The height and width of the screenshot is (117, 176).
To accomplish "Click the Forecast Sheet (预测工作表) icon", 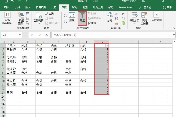I will [x=144, y=18].
